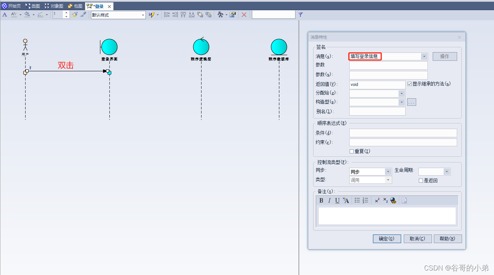The width and height of the screenshot is (494, 275).
Task: Toggle the 重复 checkbox
Action: pyautogui.click(x=352, y=151)
